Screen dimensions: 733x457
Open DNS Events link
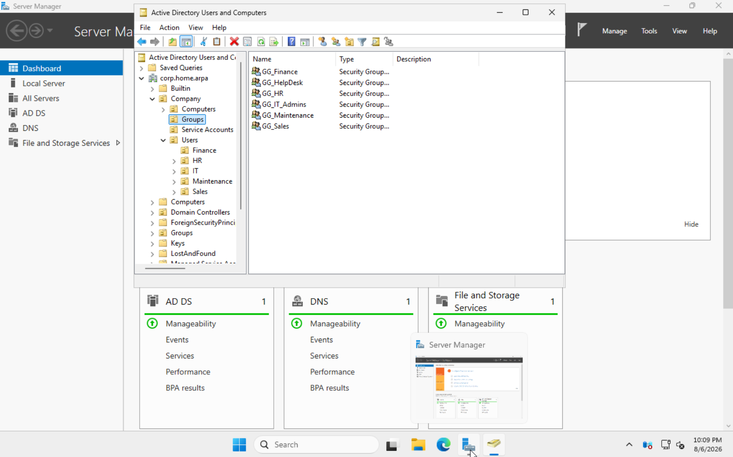coord(321,340)
